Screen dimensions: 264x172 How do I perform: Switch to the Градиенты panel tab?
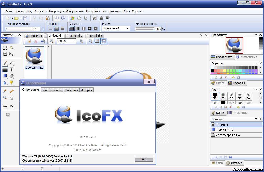click(x=238, y=113)
